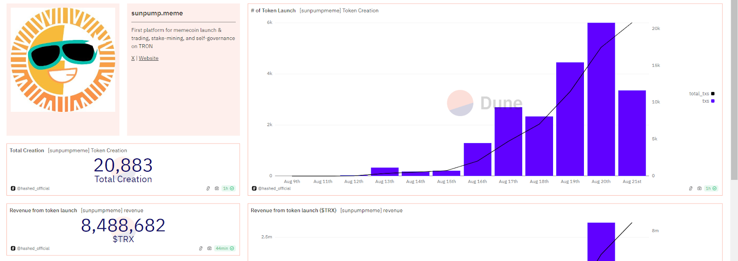Open the 'Total Creation' card title
This screenshot has height=261, width=738.
[27, 151]
